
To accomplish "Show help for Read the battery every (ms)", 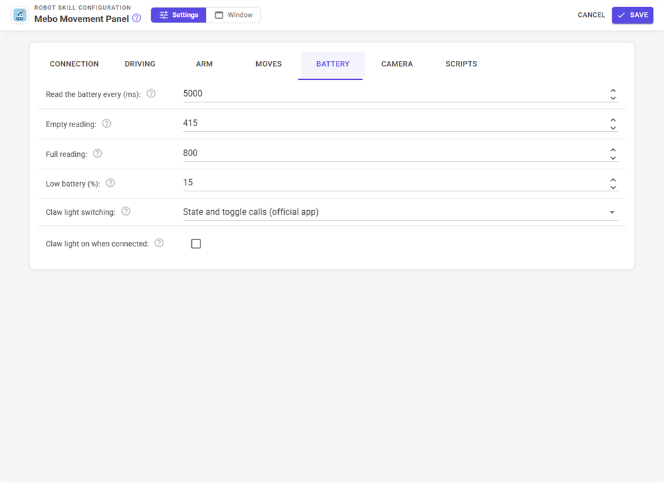I will [x=151, y=93].
